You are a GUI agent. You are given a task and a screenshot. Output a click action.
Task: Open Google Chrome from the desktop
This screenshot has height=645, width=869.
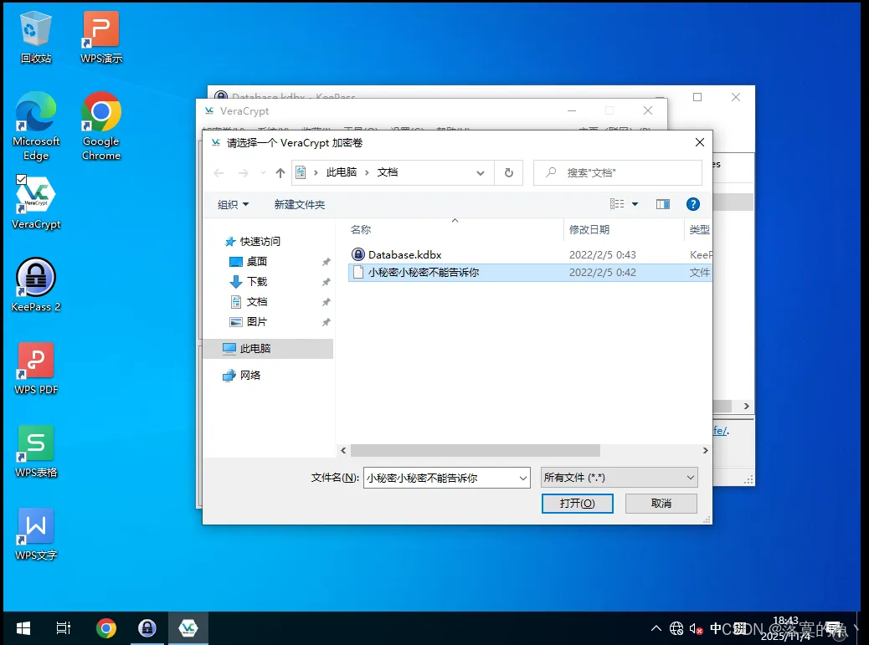coord(100,115)
